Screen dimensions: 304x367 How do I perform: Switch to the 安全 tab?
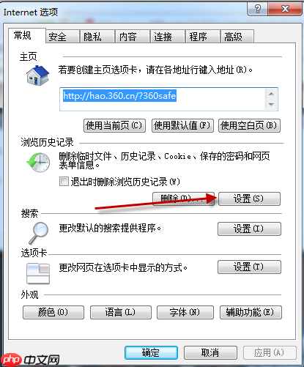pos(63,37)
